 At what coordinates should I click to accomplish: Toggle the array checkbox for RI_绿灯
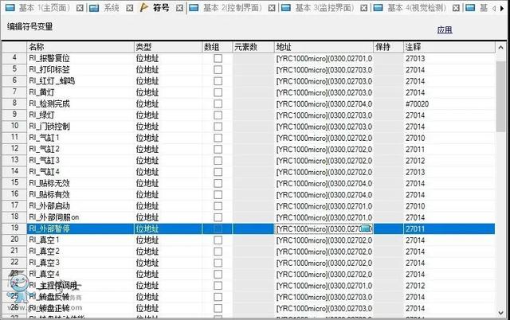tap(218, 115)
